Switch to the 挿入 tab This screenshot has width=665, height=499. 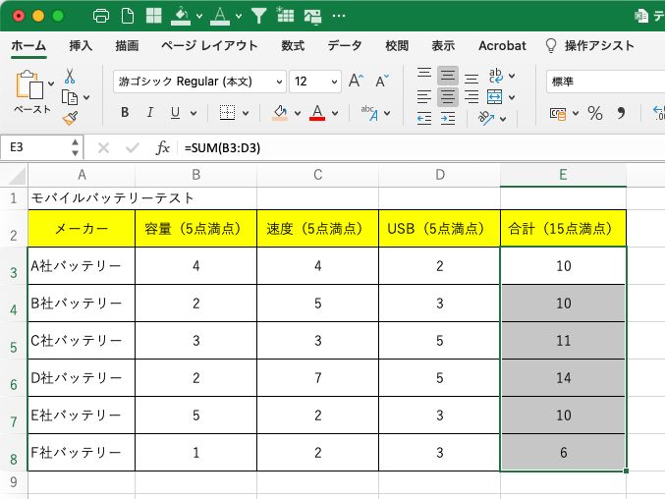[81, 46]
